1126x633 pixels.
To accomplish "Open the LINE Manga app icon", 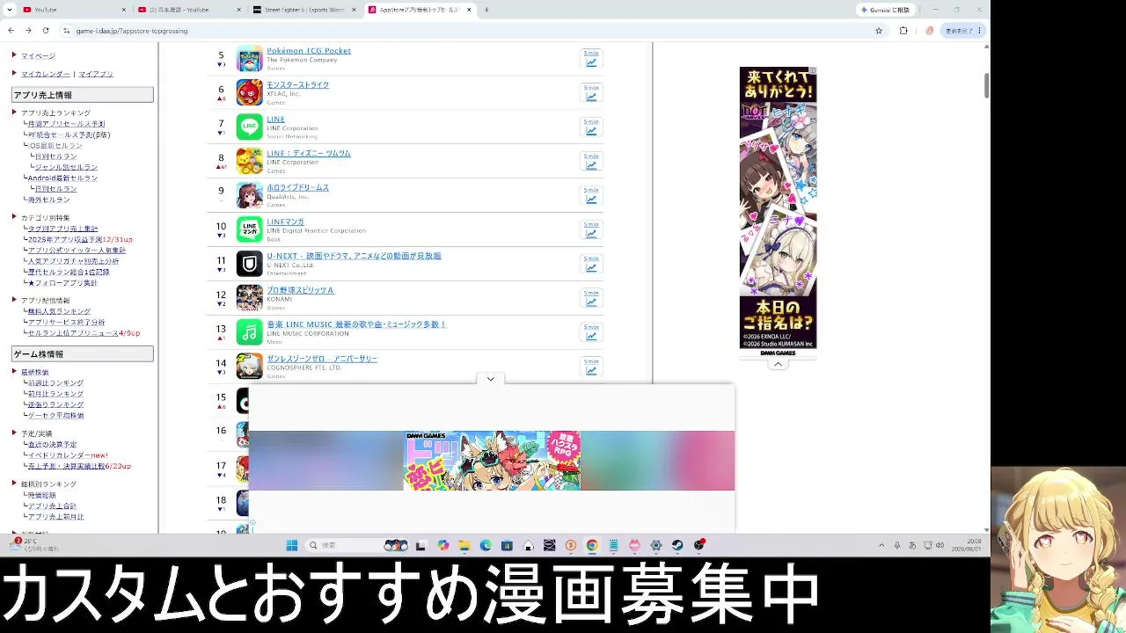I will click(250, 229).
